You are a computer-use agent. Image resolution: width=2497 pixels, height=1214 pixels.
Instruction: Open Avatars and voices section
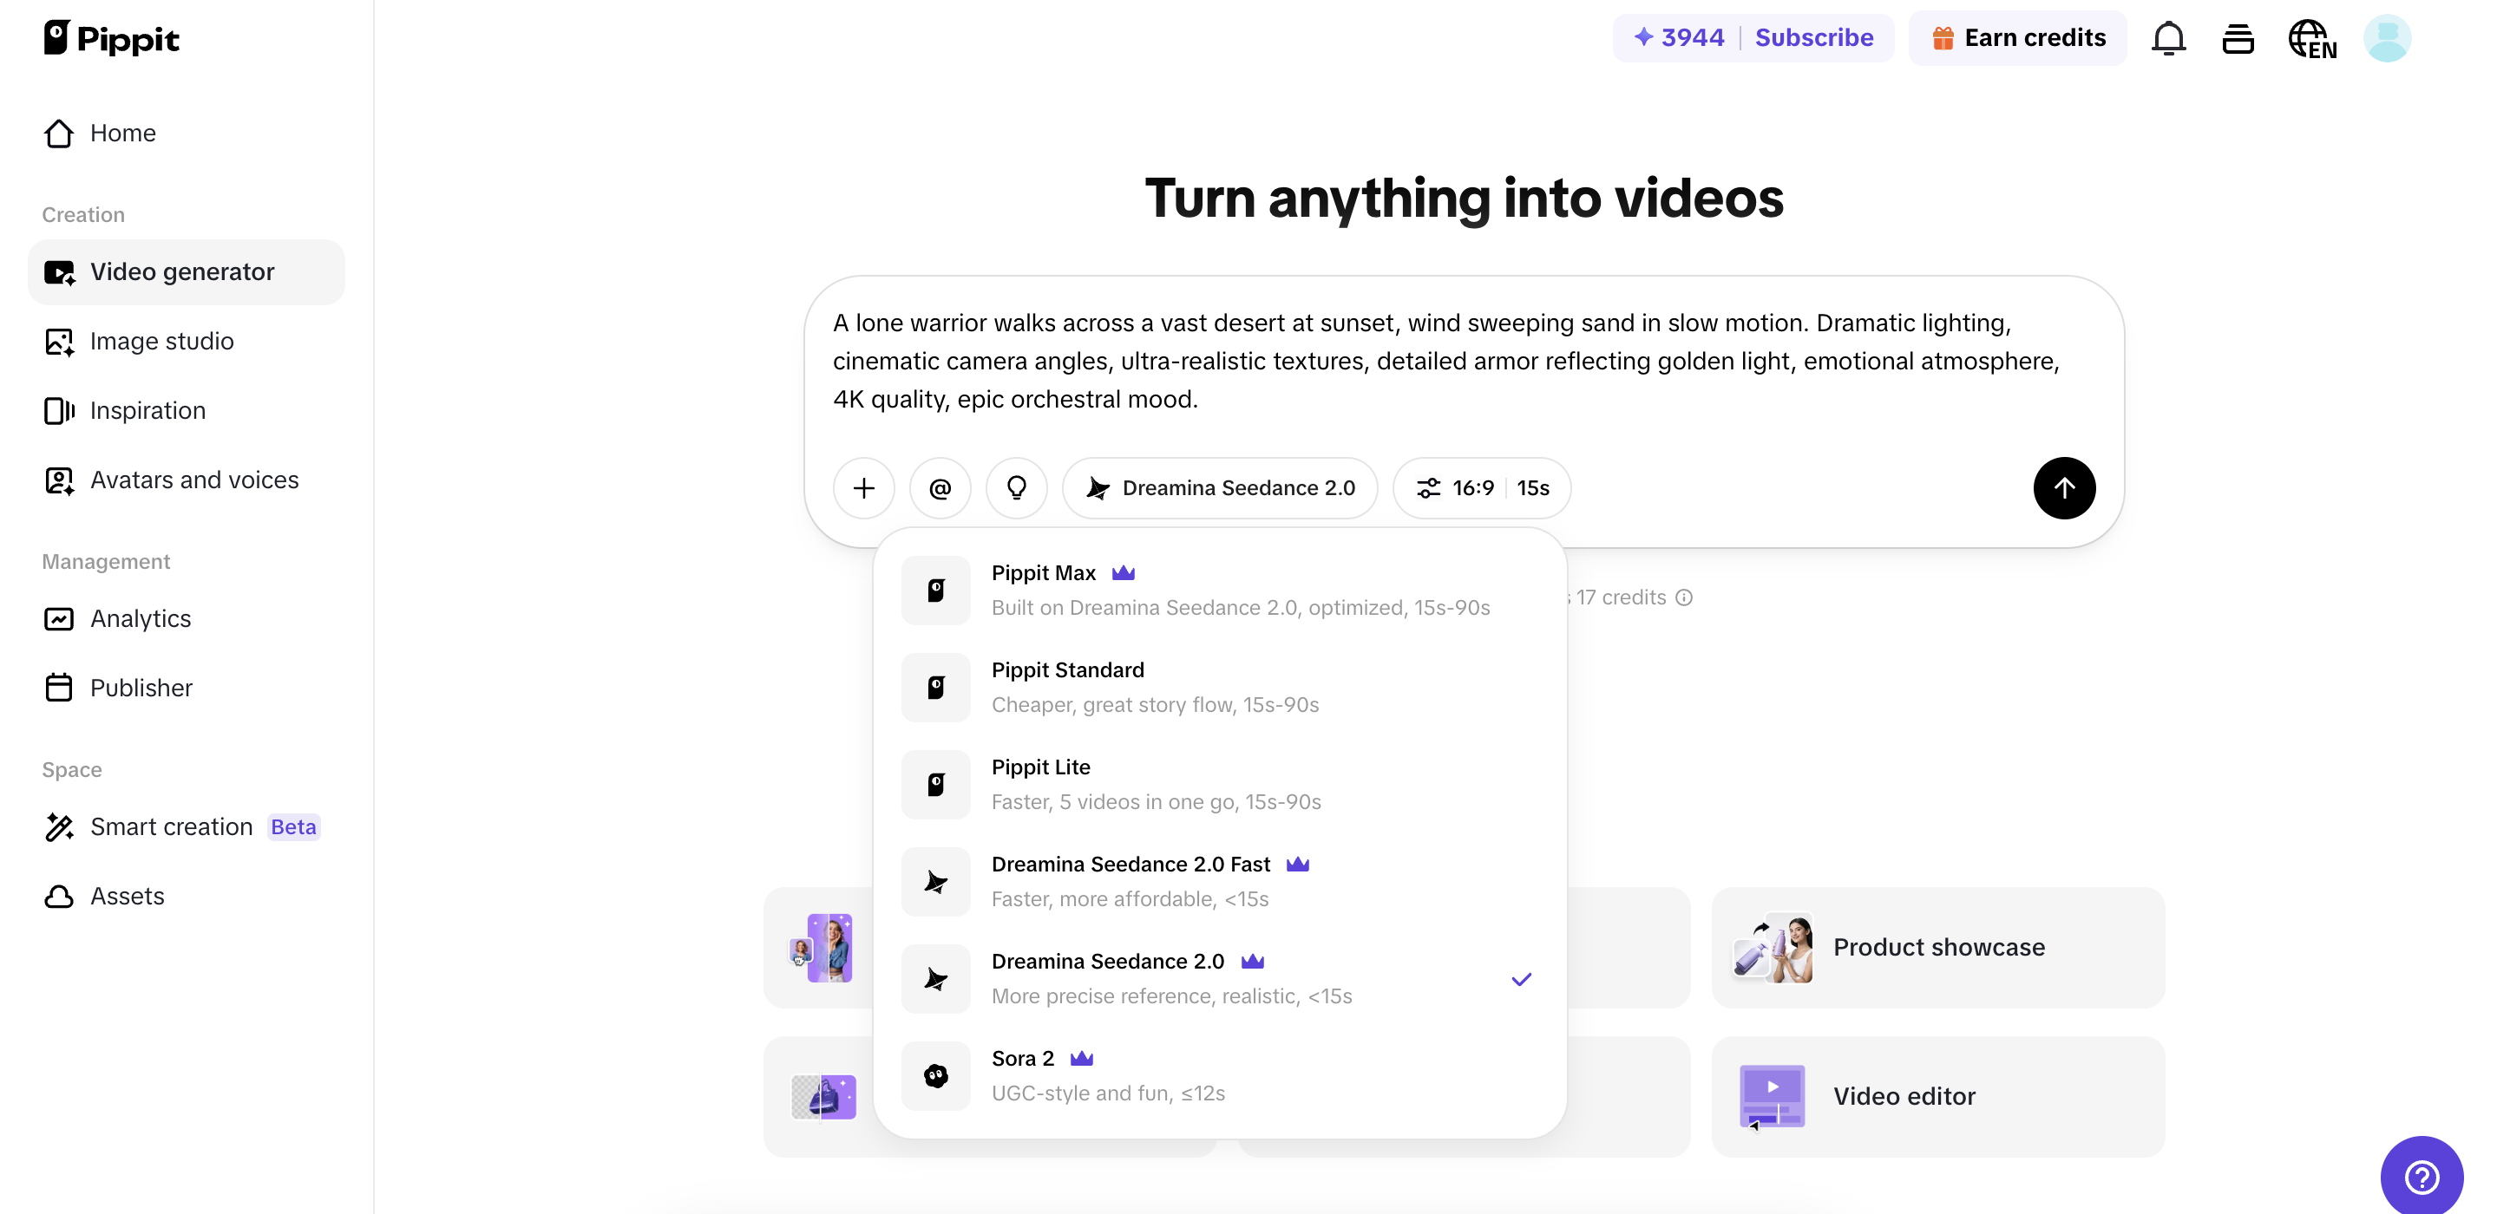coord(193,480)
